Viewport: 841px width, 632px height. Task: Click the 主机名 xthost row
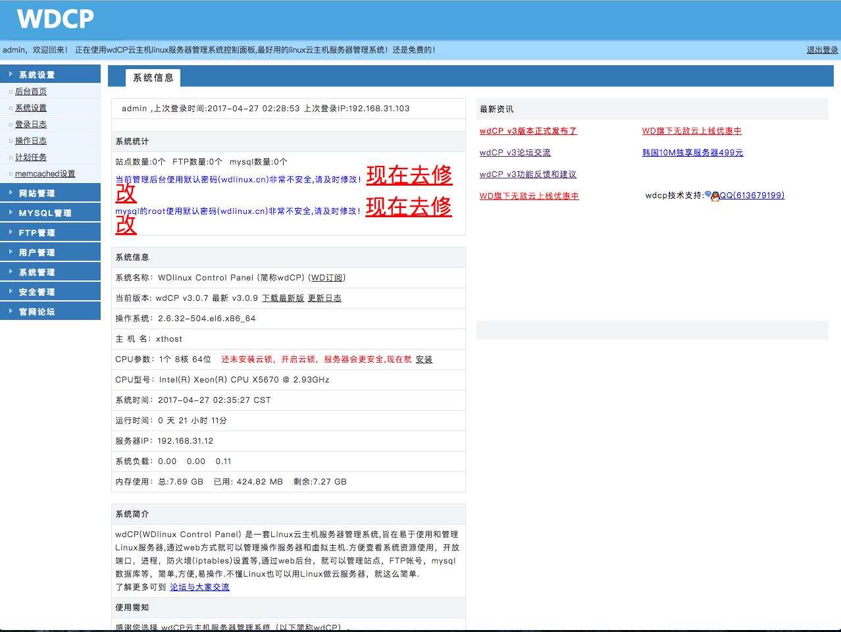coord(288,339)
